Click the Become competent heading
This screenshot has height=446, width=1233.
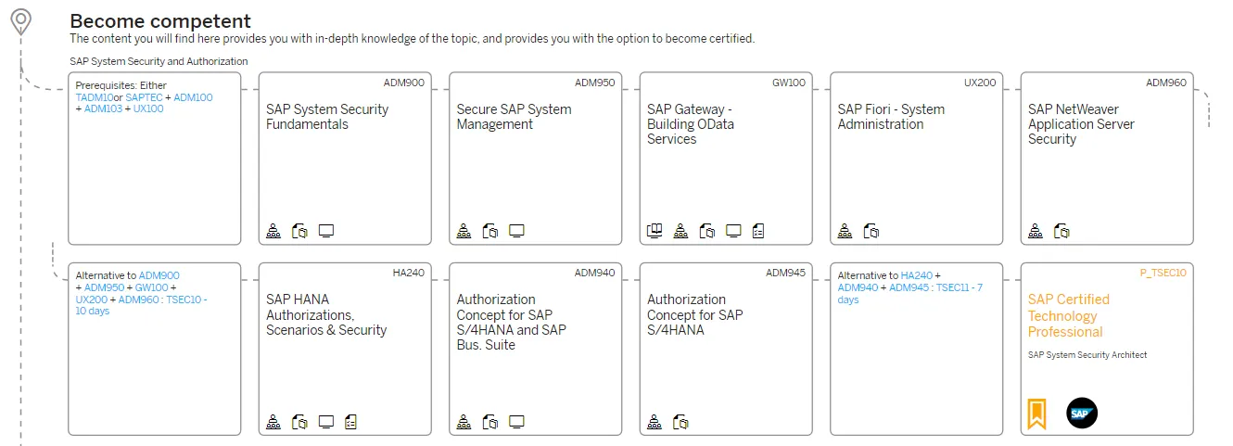[x=160, y=21]
